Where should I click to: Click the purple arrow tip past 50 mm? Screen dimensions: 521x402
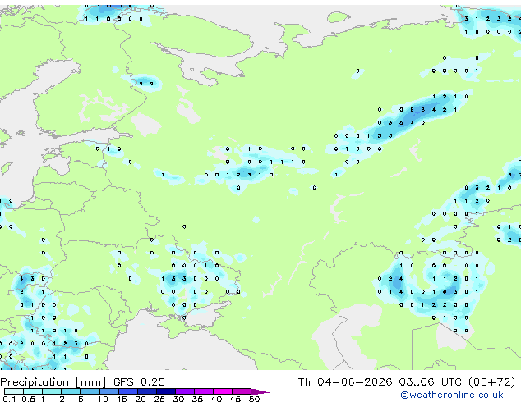click(260, 391)
